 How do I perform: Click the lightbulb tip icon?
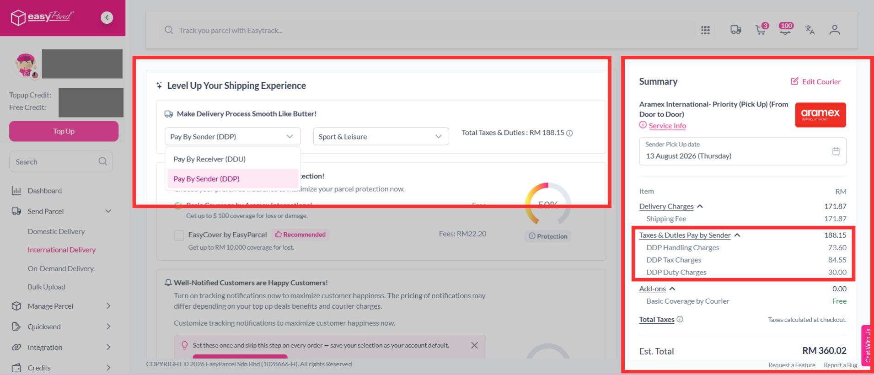185,345
